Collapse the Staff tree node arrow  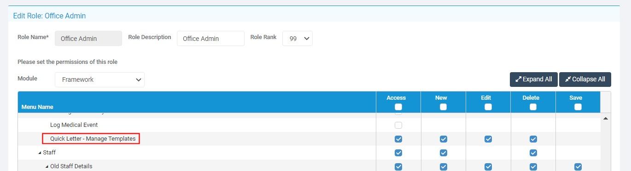coord(40,153)
